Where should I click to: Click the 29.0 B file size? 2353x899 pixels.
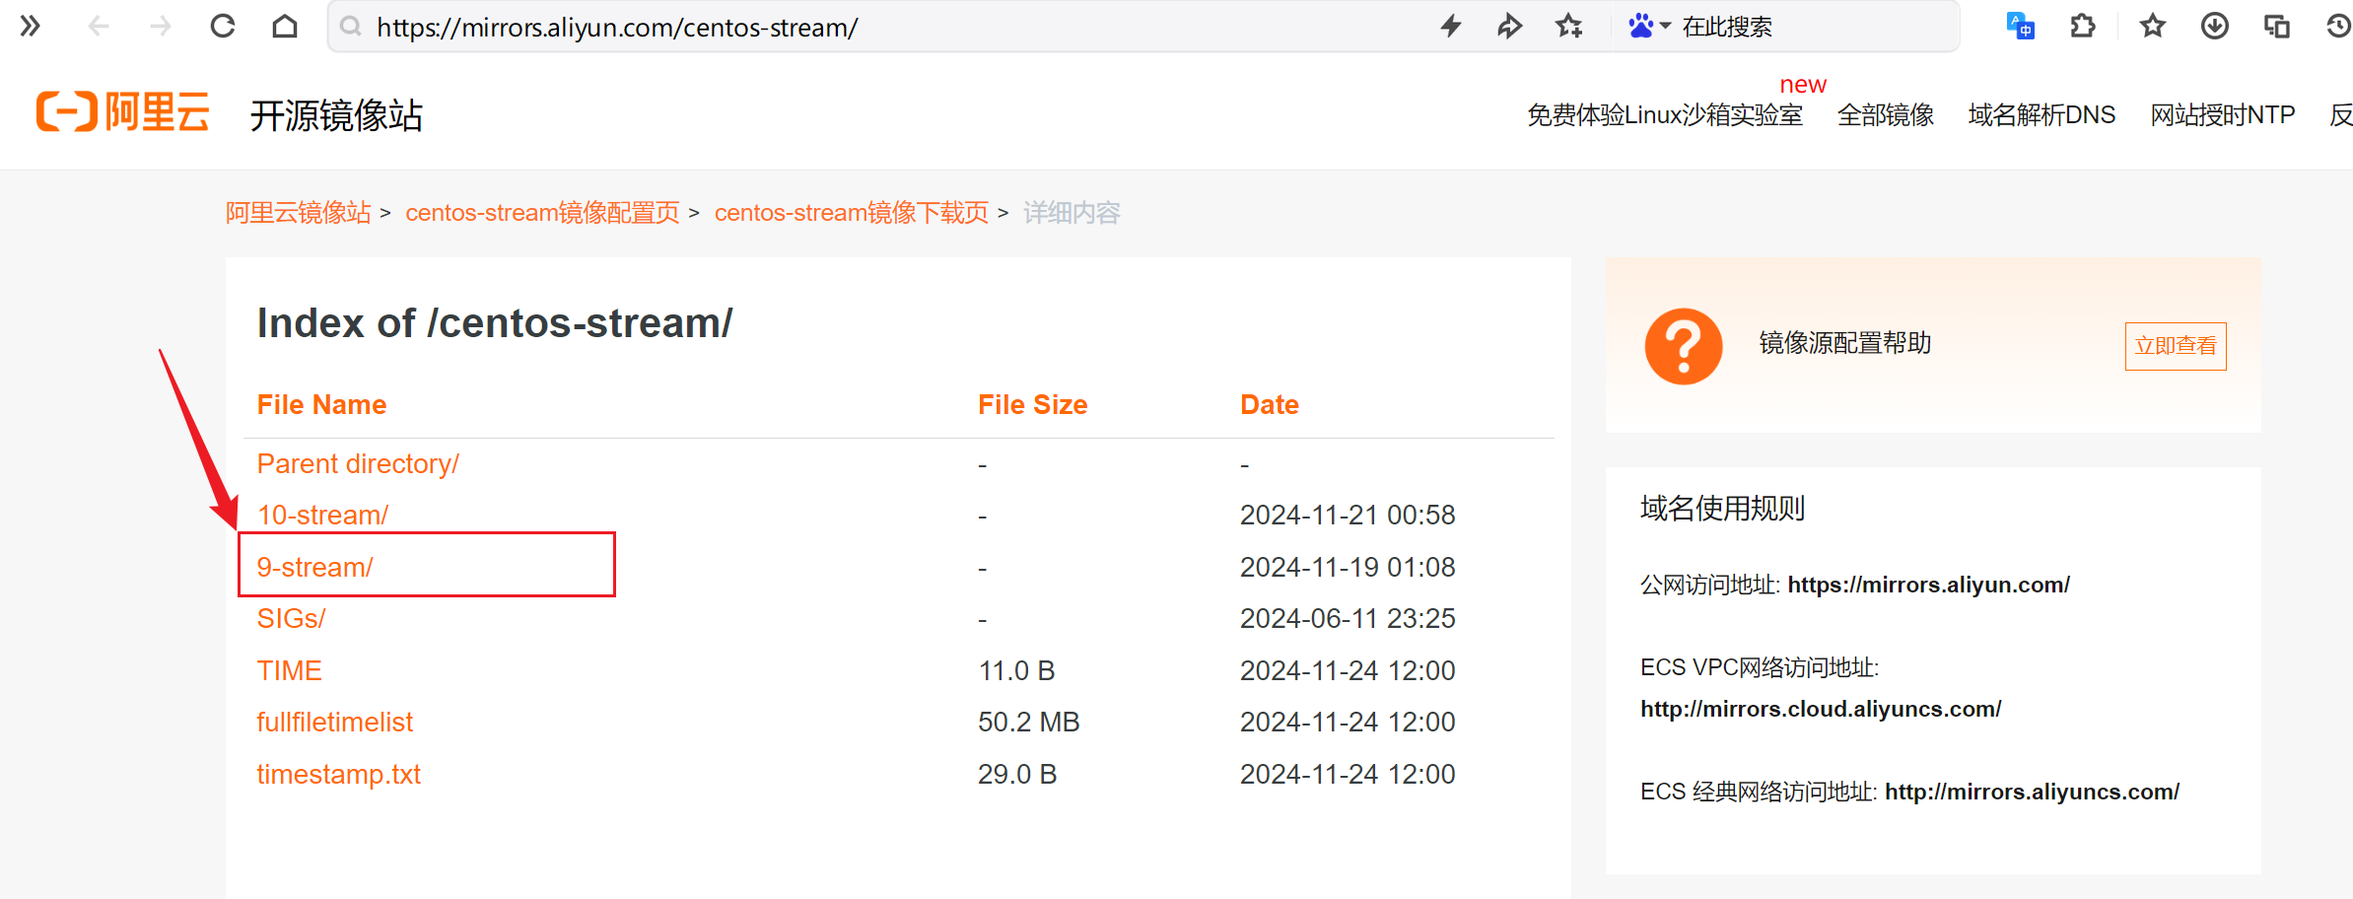click(x=1016, y=775)
